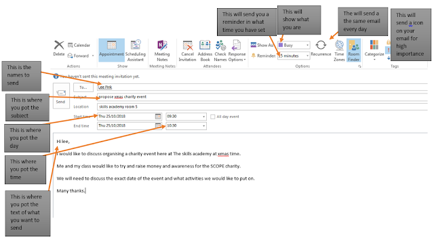Open End time calendar picker
The image size is (434, 250).
(x=158, y=125)
